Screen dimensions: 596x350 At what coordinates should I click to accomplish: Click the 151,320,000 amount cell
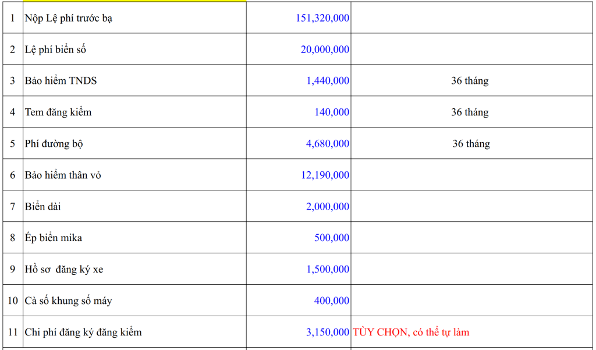point(322,18)
